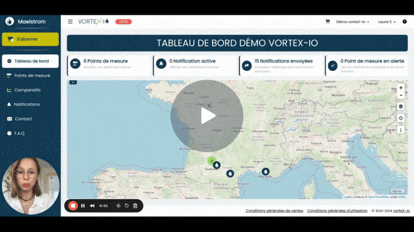Open the 0 Notification active card
This screenshot has width=414, height=232.
coord(195,66)
